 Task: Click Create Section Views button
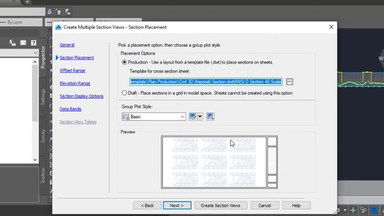221,205
